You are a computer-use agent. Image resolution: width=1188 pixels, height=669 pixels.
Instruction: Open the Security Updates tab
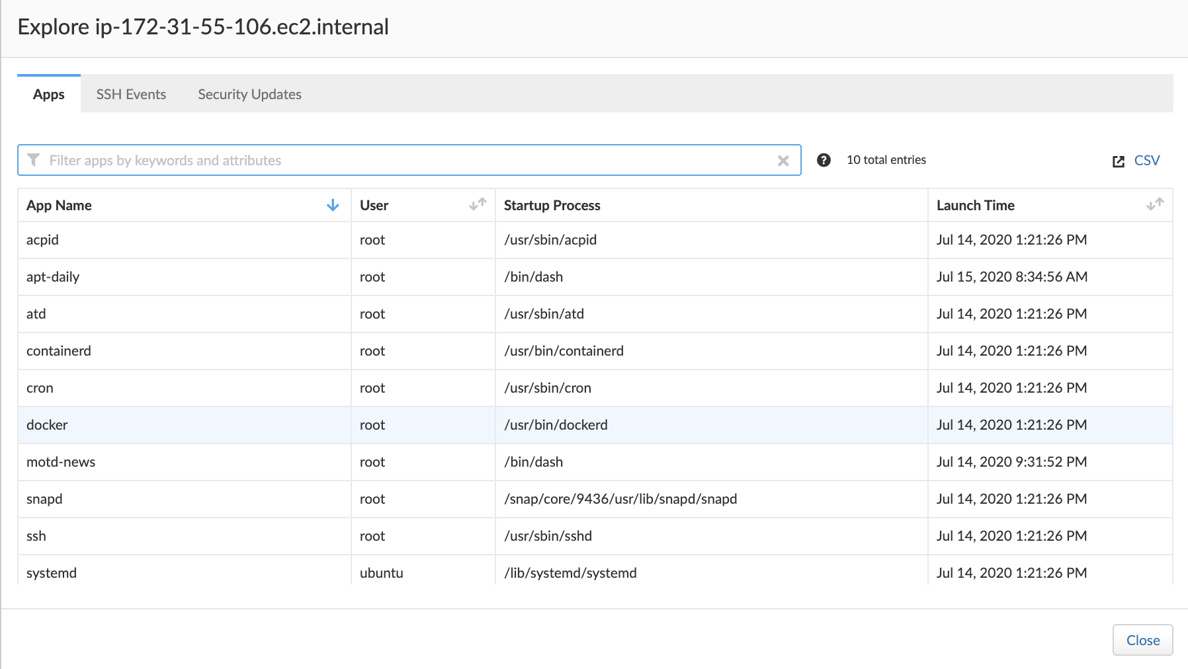249,94
